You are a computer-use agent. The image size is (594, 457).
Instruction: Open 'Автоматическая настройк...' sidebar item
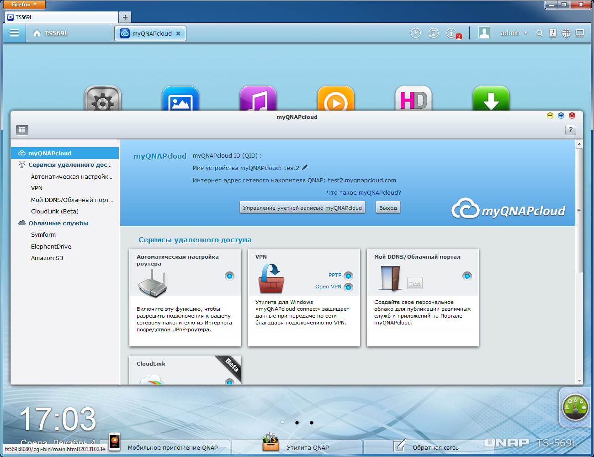coord(71,176)
